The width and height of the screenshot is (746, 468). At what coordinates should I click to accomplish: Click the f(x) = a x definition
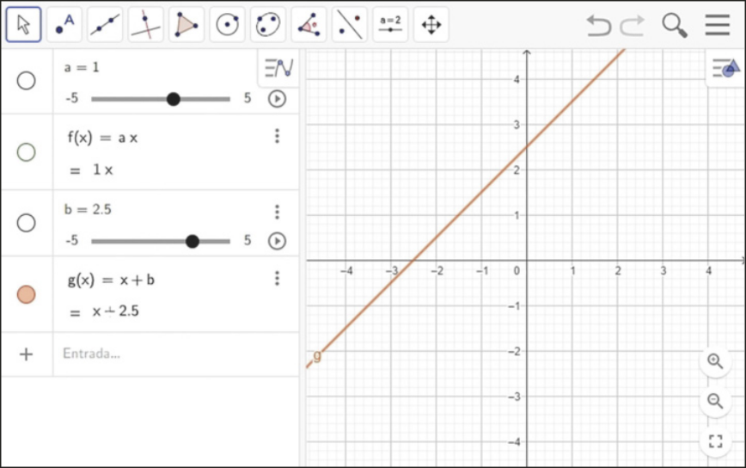tap(102, 138)
